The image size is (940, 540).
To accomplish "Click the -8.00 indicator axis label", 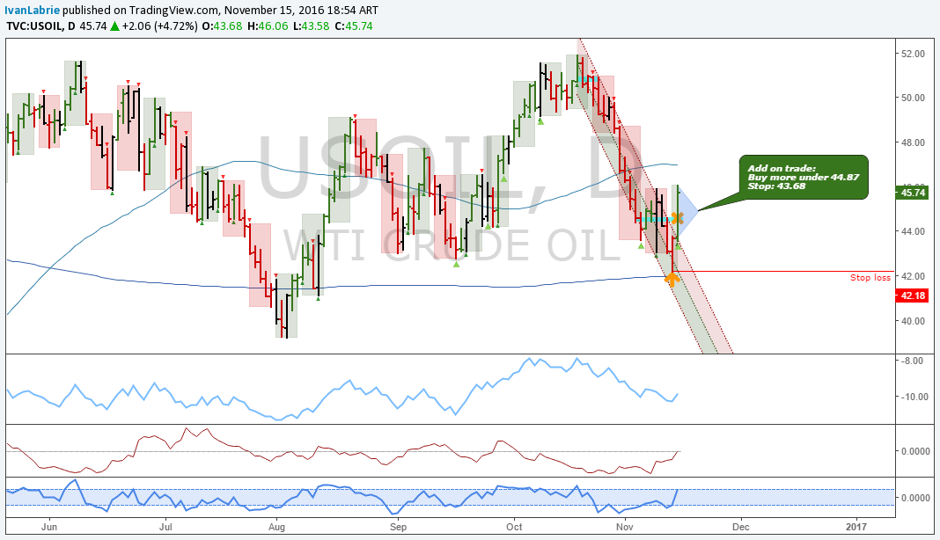I will [913, 361].
